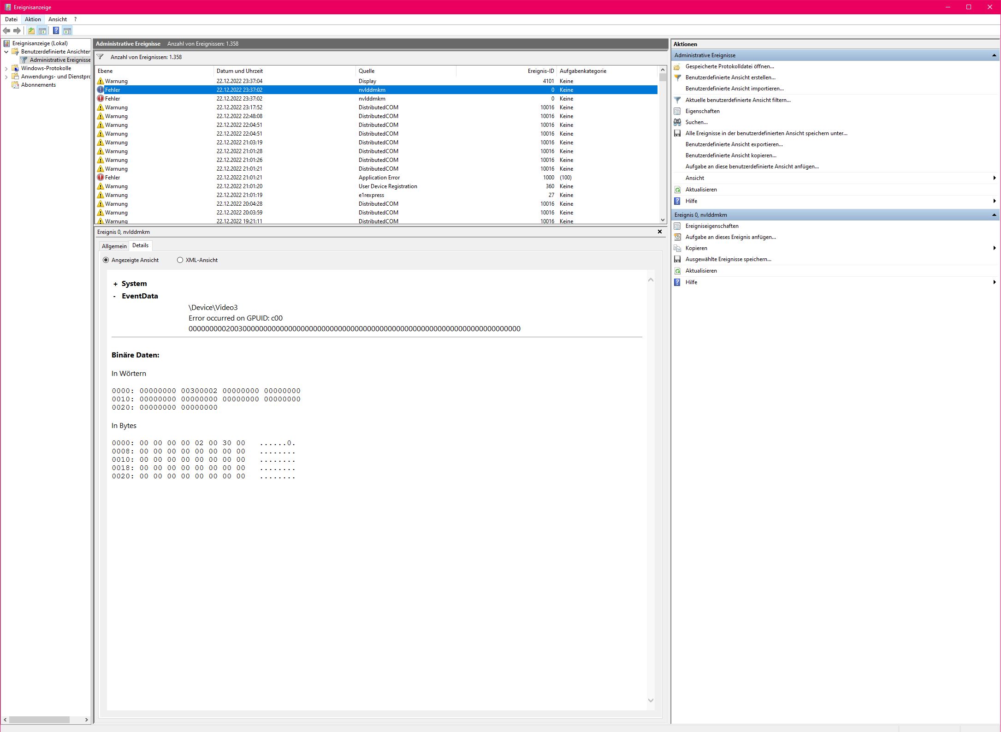Image resolution: width=1001 pixels, height=732 pixels.
Task: Click the filter funnel icon beside Aktuelle benutzerdefinierte Ansicht filtern
Action: tap(677, 100)
